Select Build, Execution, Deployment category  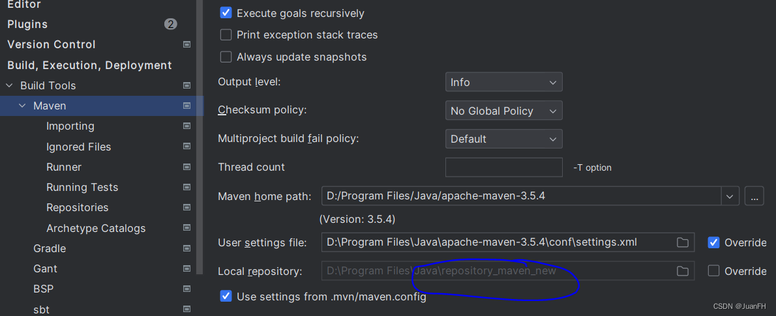click(89, 65)
